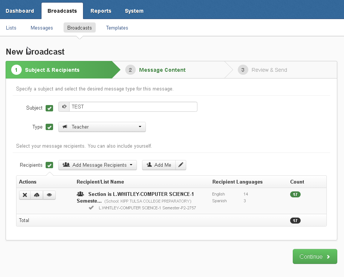Click the hand icon beside the Subject field

64,107
